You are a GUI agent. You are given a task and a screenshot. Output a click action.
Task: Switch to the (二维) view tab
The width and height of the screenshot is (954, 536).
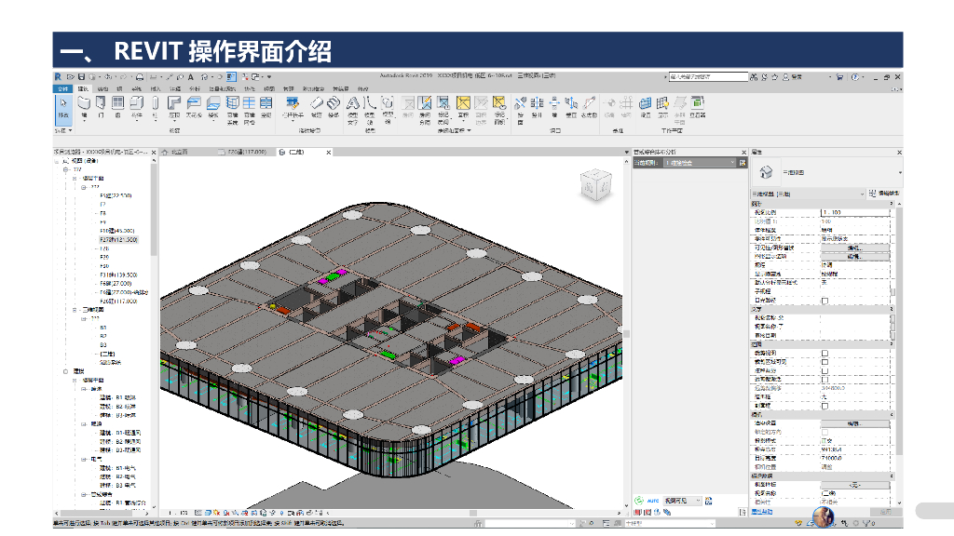296,151
